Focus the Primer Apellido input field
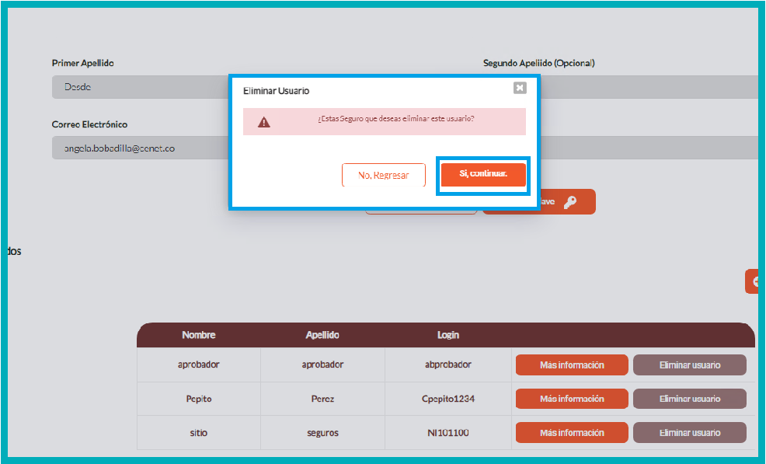 click(x=140, y=87)
